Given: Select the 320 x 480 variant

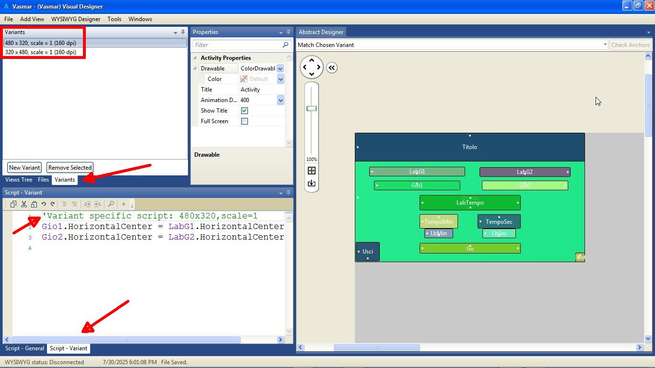Looking at the screenshot, I should click(41, 52).
